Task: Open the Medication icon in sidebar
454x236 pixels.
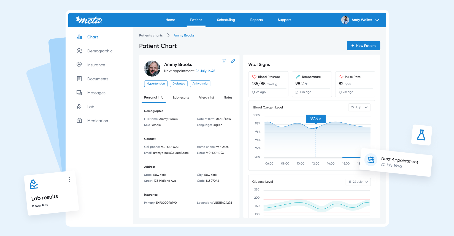Action: pyautogui.click(x=79, y=121)
